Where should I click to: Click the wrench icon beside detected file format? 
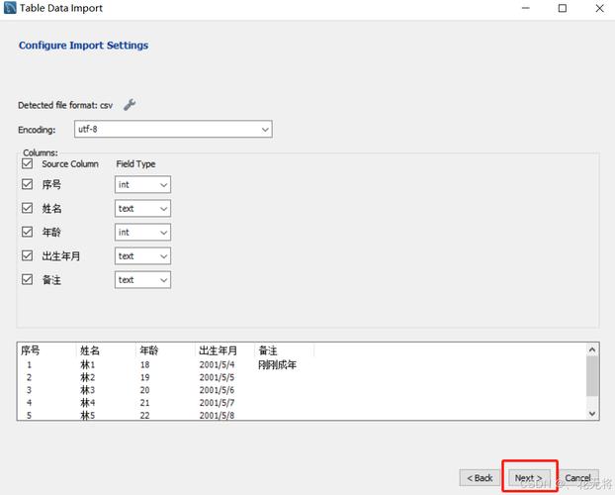coord(130,104)
